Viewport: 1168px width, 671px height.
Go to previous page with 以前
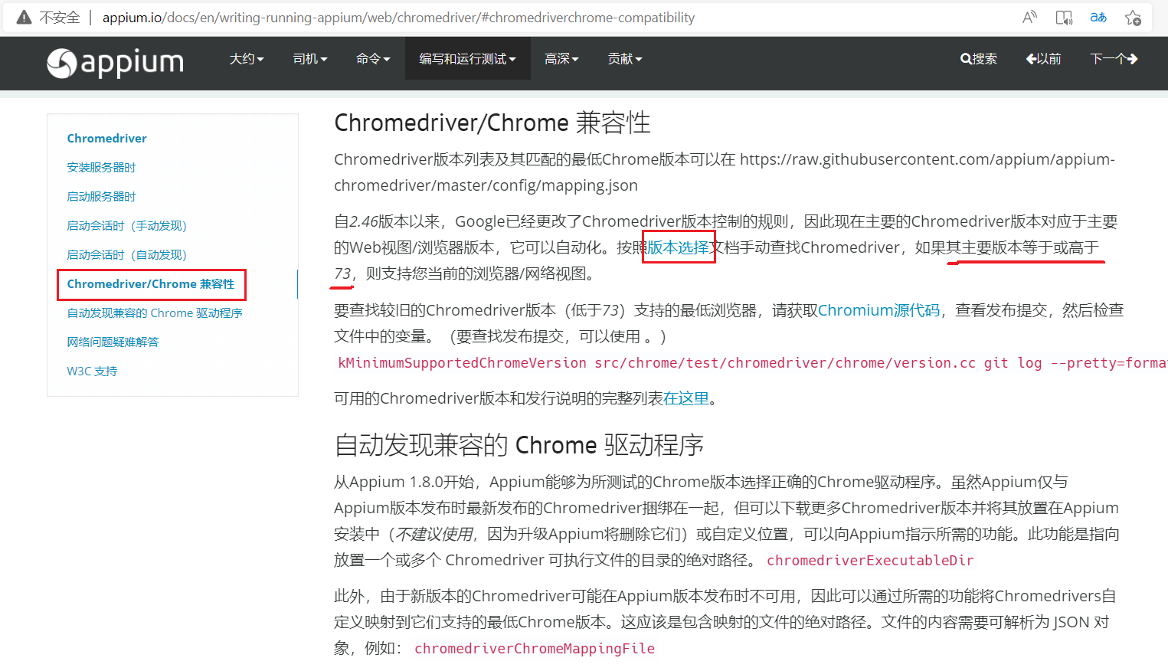coord(1043,59)
